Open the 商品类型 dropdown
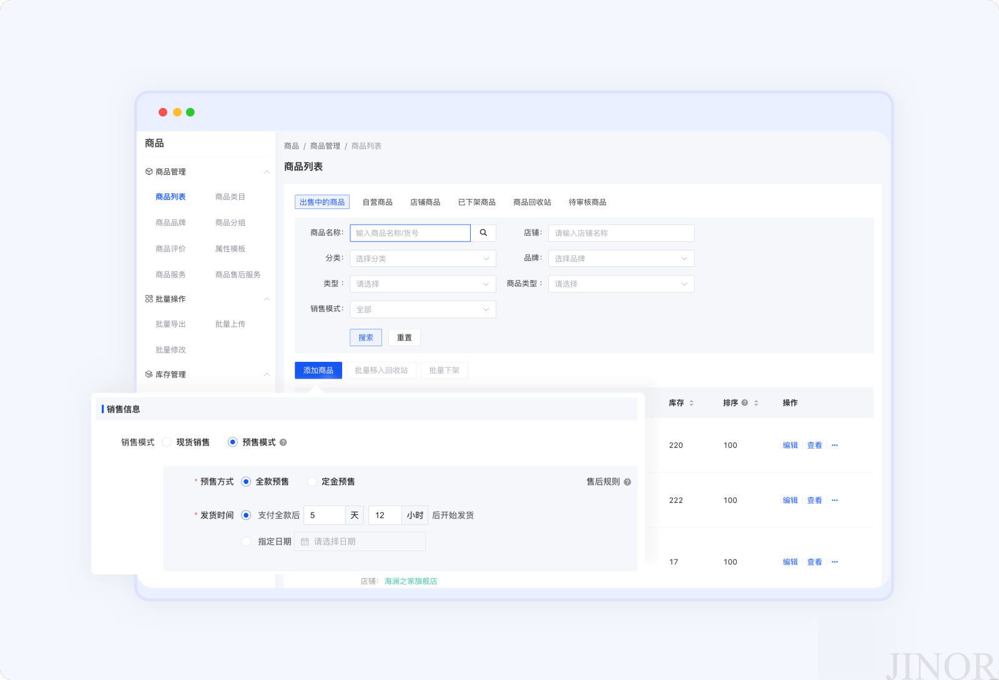This screenshot has height=680, width=999. click(621, 284)
